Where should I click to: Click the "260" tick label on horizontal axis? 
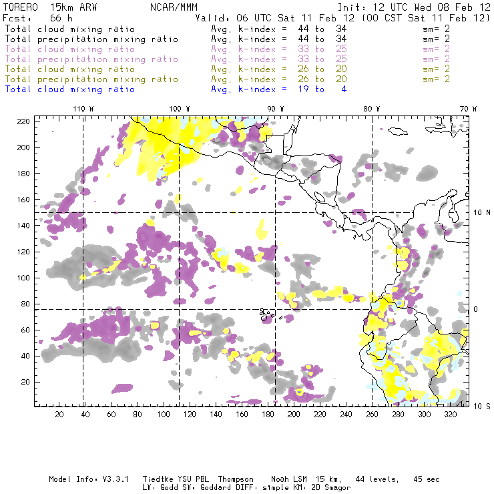tap(372, 415)
